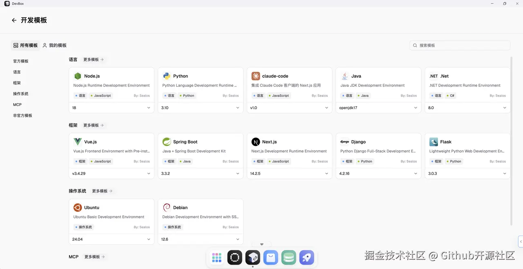The image size is (523, 269).
Task: Open Ubuntu version dropdown showing 24.04
Action: tap(112, 239)
